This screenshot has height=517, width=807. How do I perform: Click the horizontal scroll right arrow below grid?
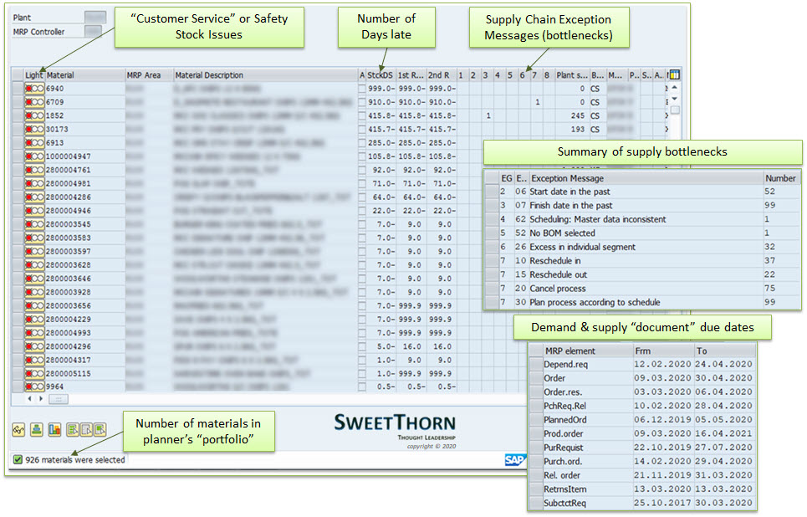(x=39, y=399)
